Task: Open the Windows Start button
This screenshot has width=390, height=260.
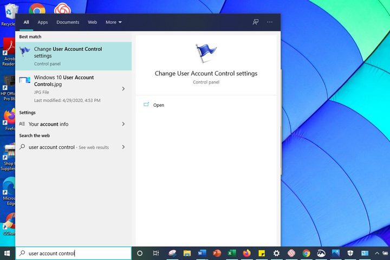Action: coord(7,253)
